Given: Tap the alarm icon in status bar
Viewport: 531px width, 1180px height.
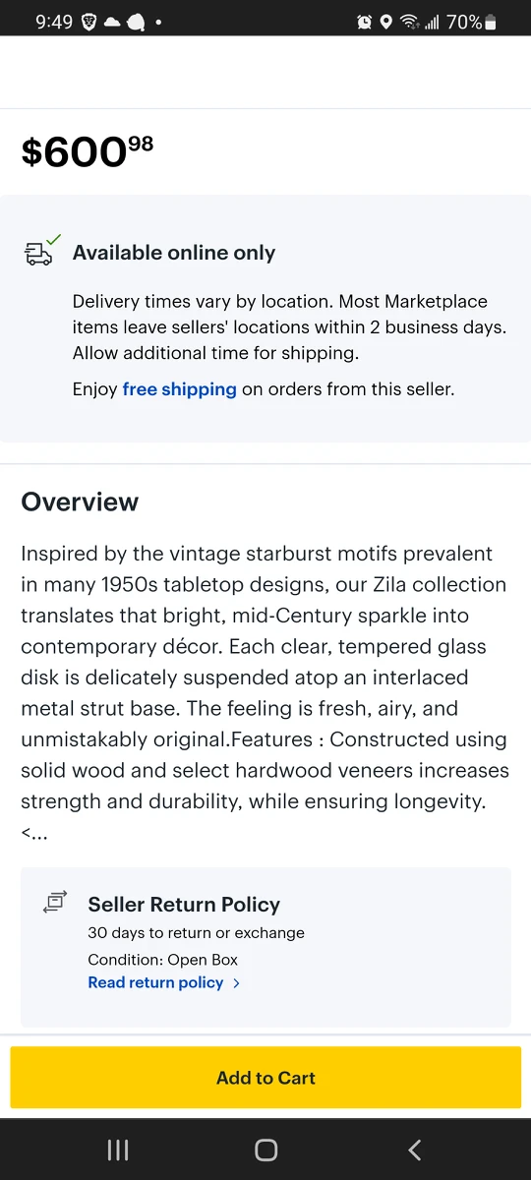Looking at the screenshot, I should [x=364, y=22].
